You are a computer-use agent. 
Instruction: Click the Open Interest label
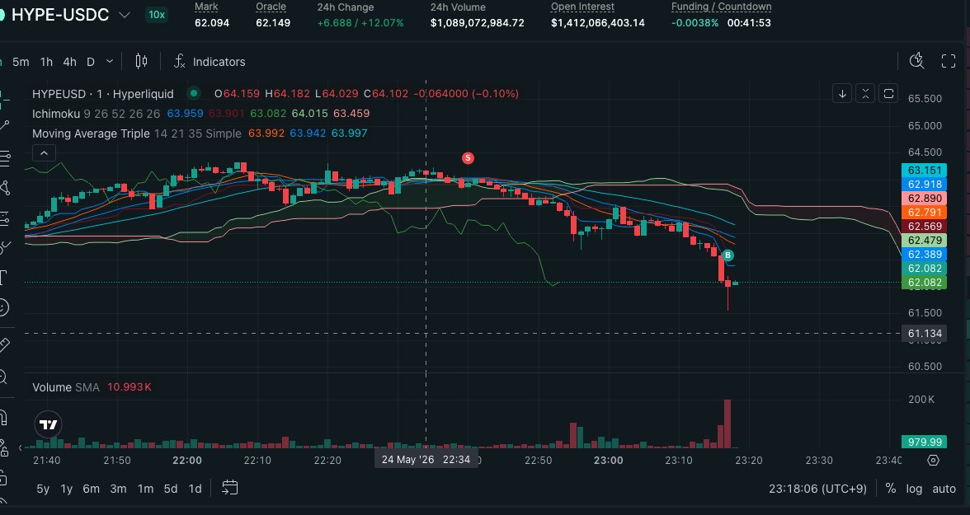tap(582, 7)
